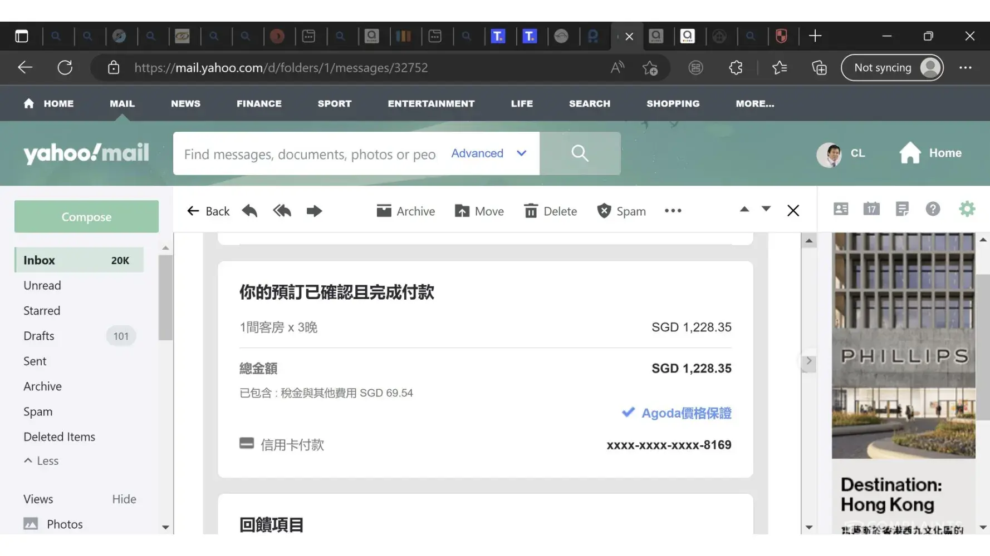Mark the message as Spam
The height and width of the screenshot is (556, 990).
(x=621, y=211)
